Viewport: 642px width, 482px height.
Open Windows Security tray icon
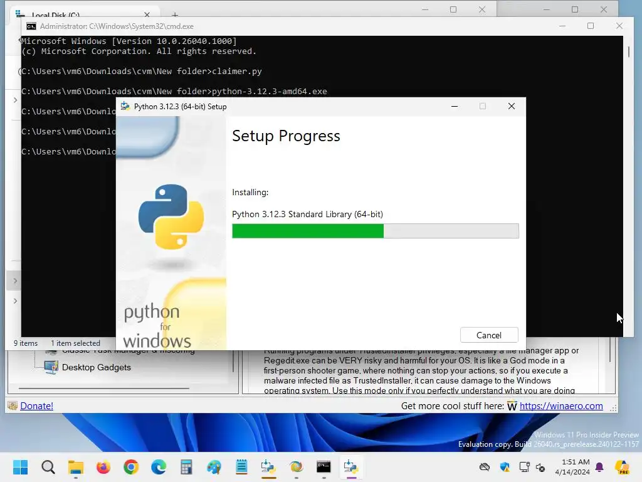tap(505, 467)
